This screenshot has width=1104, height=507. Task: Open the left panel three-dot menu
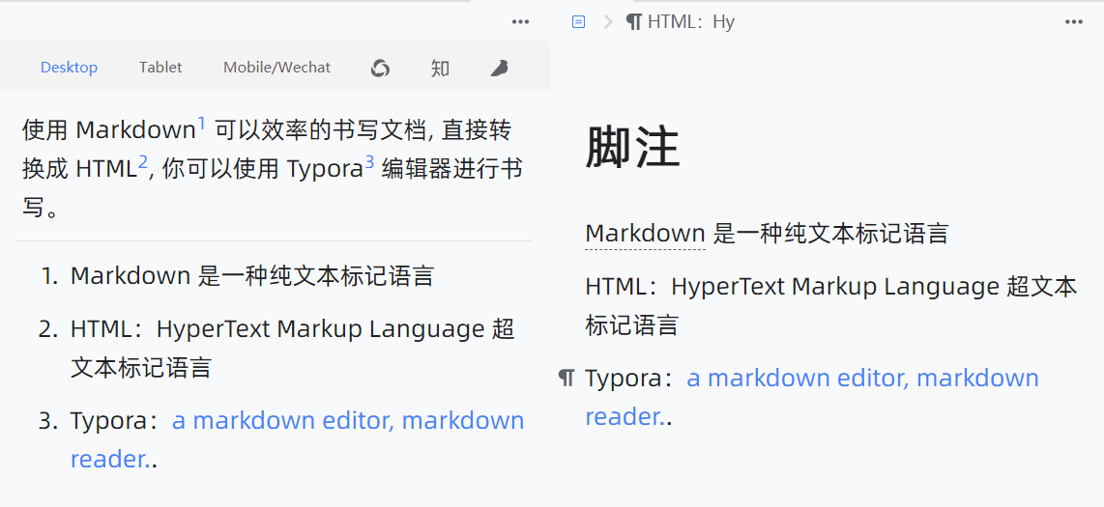pyautogui.click(x=520, y=22)
